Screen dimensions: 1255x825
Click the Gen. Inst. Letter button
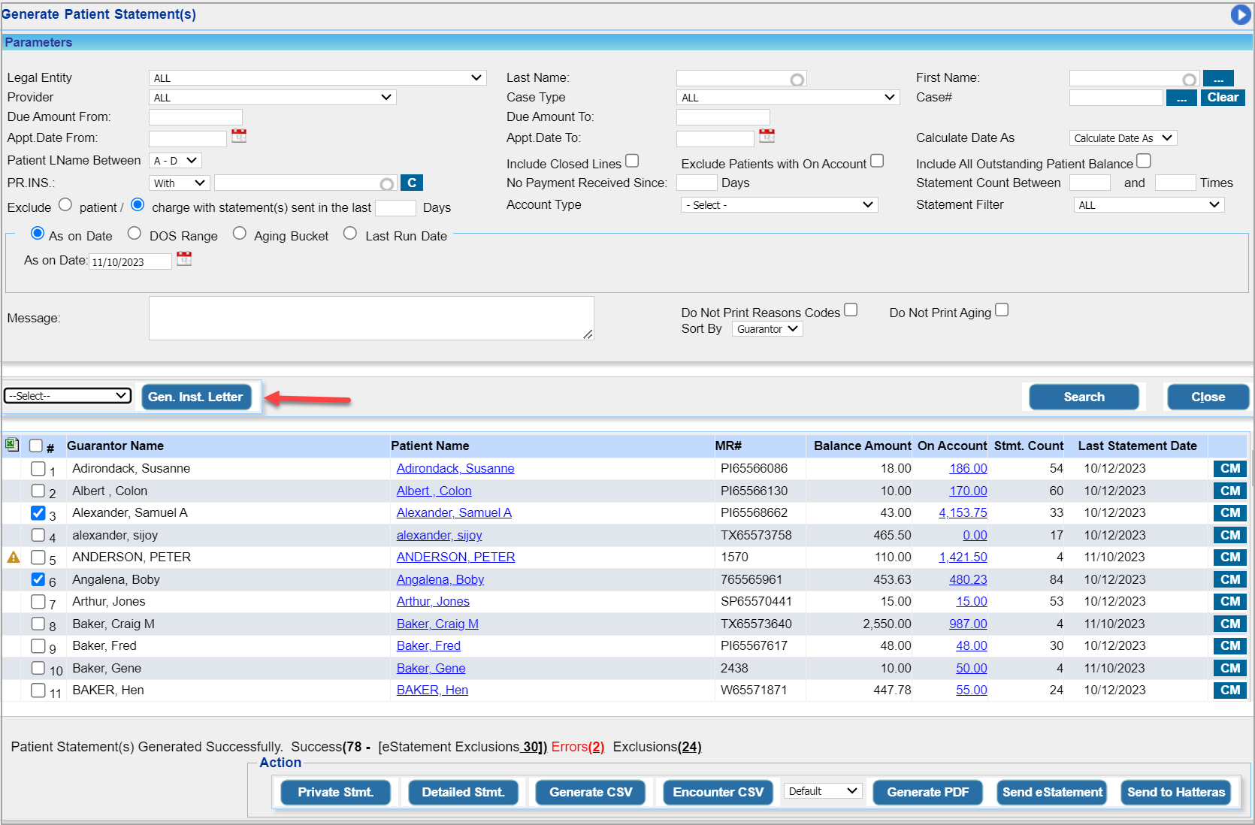coord(195,397)
